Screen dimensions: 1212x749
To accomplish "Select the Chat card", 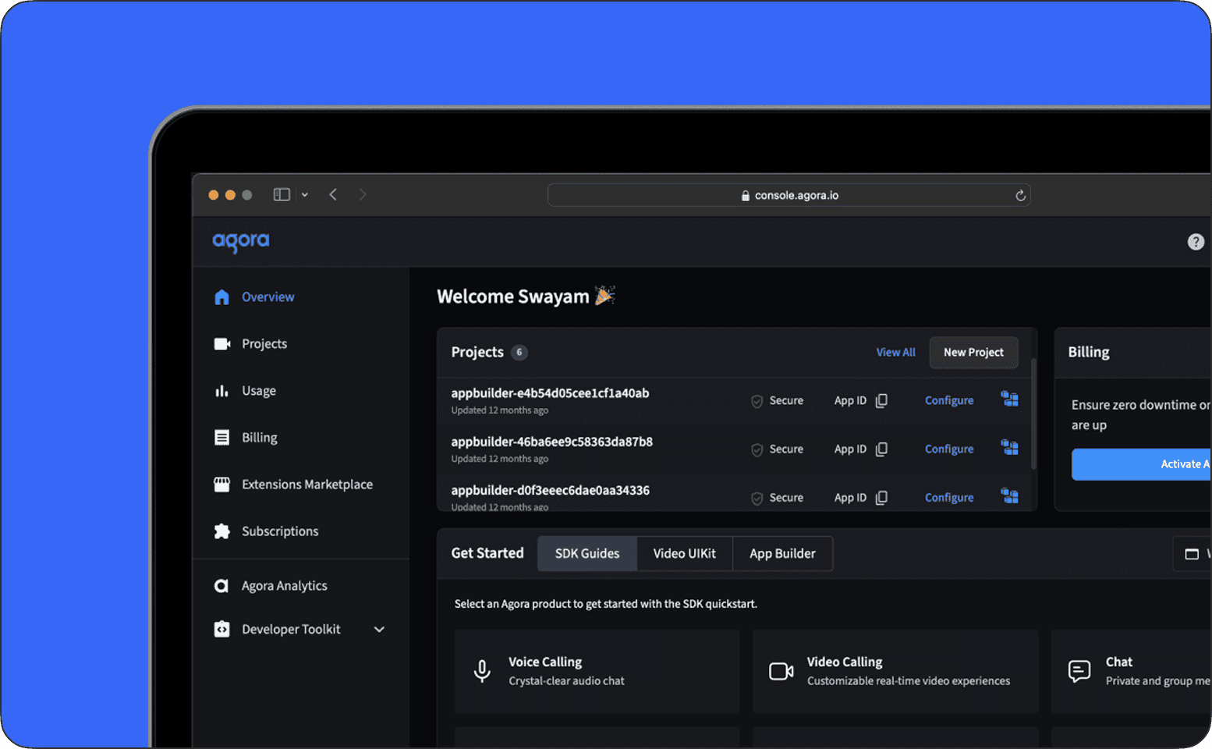I will pyautogui.click(x=1132, y=671).
